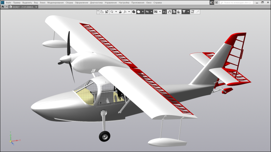Restore down the KOMPAS window

(262, 3)
